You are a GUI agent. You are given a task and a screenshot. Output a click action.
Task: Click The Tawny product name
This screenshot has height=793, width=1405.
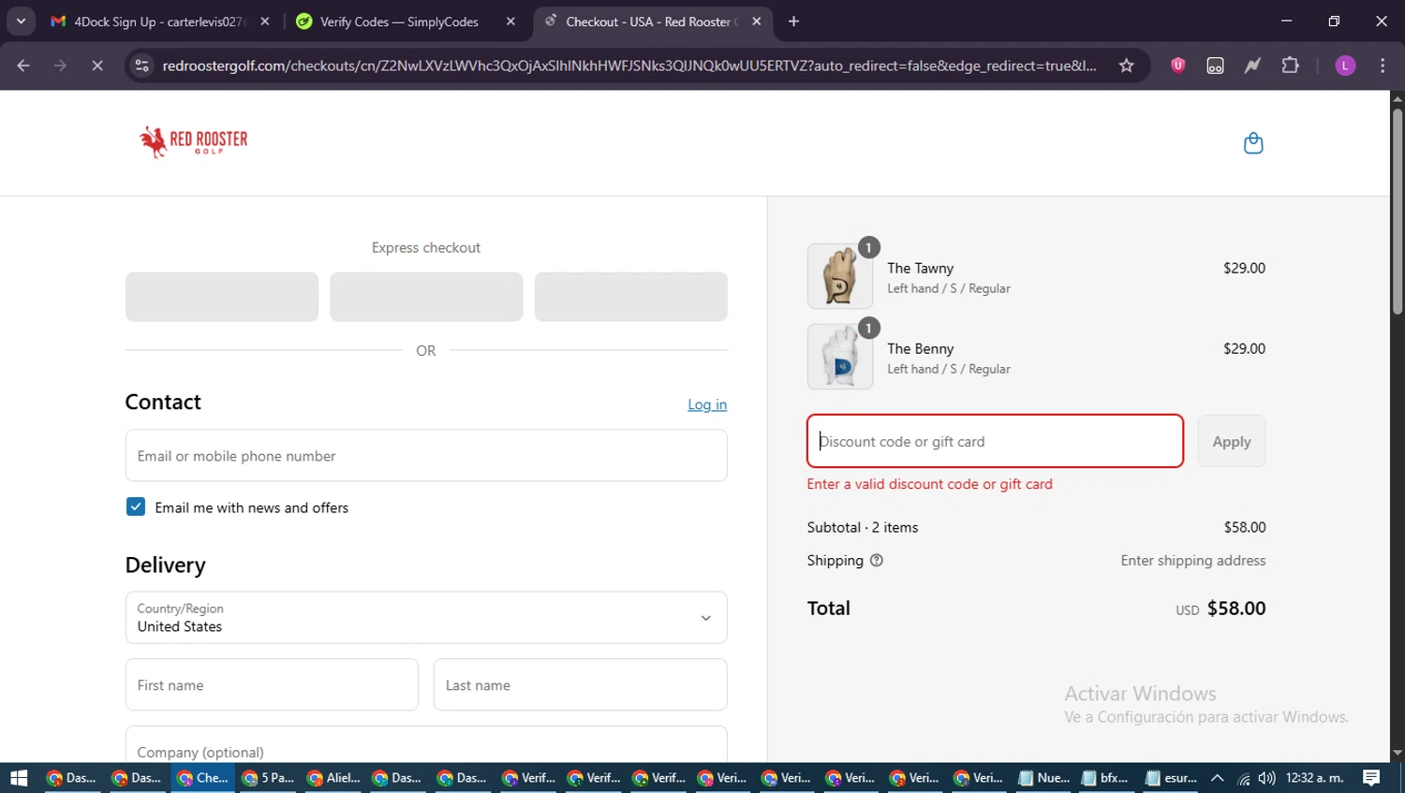point(921,268)
